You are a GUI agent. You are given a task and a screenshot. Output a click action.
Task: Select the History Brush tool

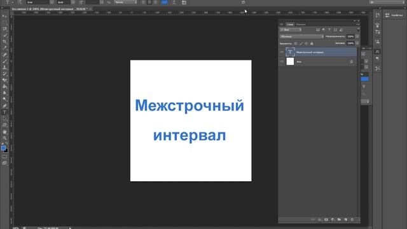tap(4, 74)
